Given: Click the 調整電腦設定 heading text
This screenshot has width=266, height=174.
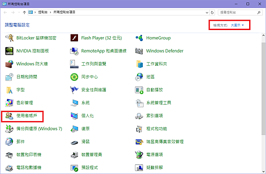Looking at the screenshot, I should coord(17,25).
